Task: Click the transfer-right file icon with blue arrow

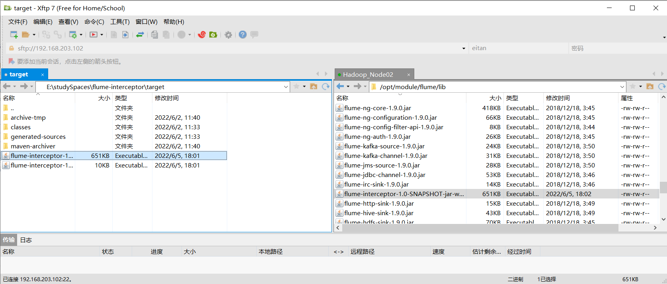Action: click(x=125, y=35)
